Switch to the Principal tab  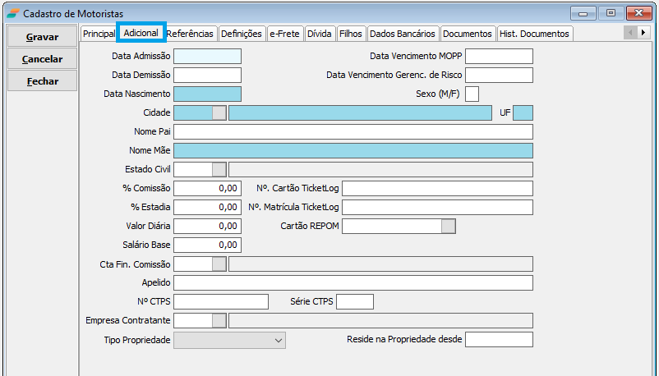(99, 34)
